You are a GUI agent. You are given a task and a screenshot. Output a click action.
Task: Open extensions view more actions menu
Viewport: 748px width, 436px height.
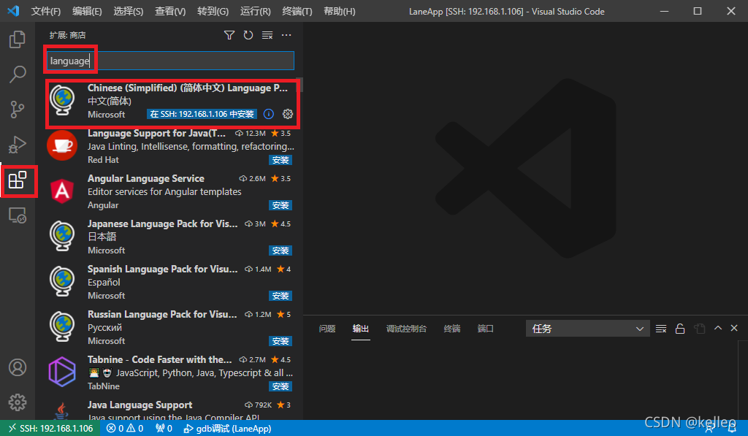[x=286, y=35]
